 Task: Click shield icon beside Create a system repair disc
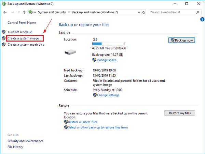point(4,45)
